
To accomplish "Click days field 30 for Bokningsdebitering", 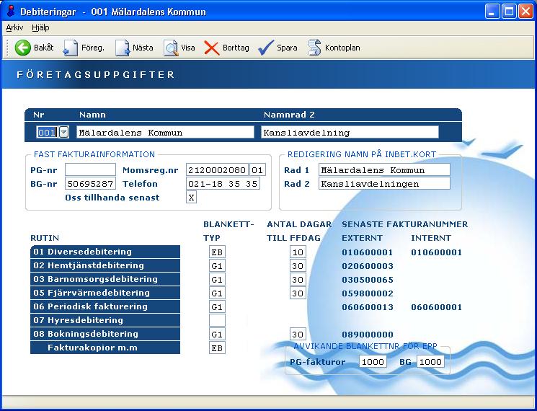I will click(x=298, y=335).
